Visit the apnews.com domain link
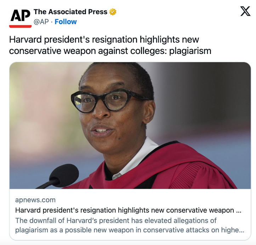This screenshot has height=245, width=256. pos(35,200)
